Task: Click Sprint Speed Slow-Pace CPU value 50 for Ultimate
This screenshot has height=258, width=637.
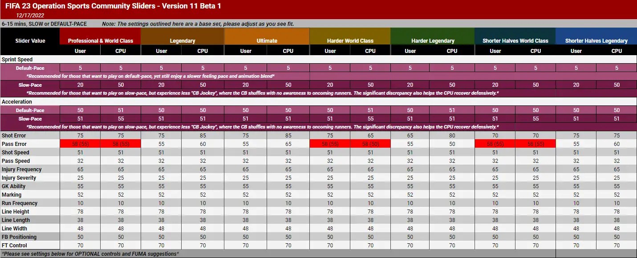Action: pos(288,85)
